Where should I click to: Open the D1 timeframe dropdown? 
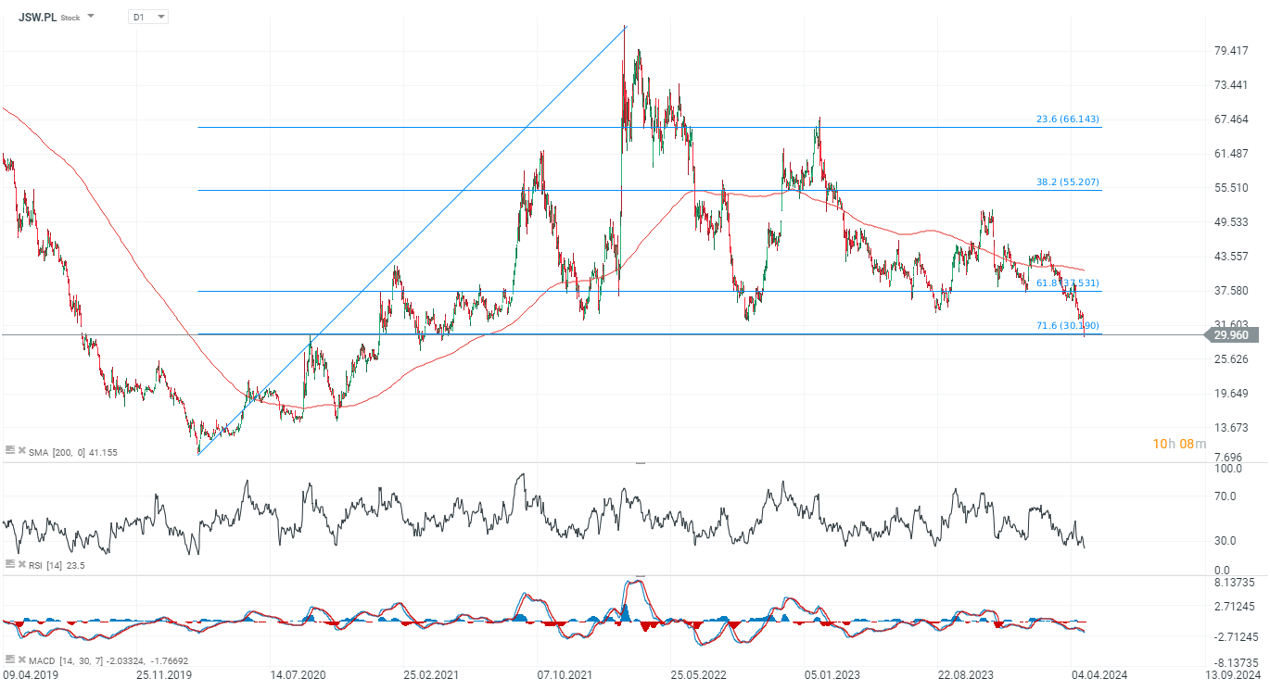[x=148, y=17]
